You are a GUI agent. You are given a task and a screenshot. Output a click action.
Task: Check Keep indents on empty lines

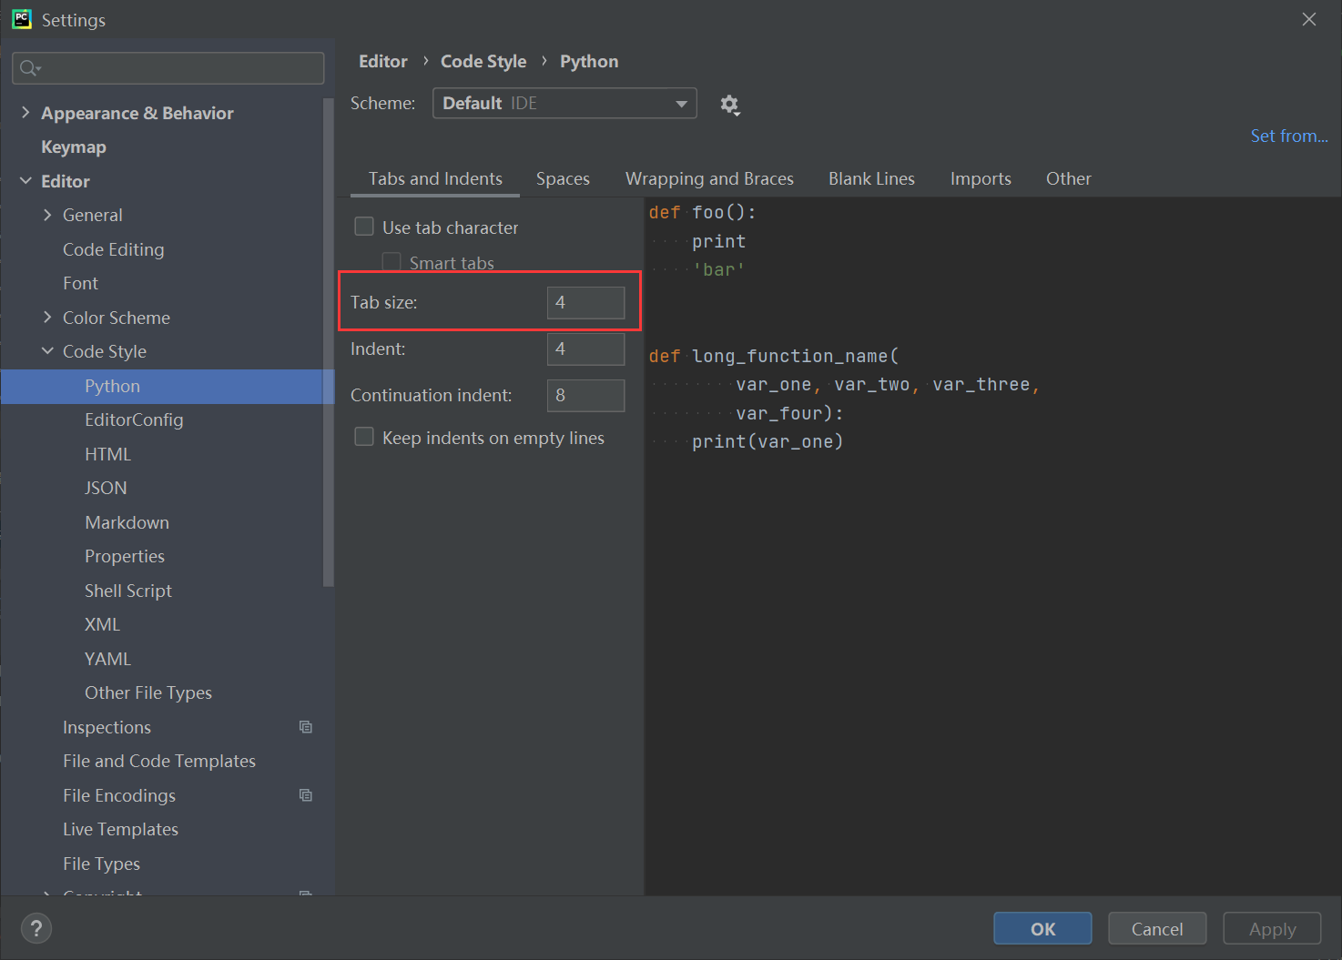tap(364, 437)
